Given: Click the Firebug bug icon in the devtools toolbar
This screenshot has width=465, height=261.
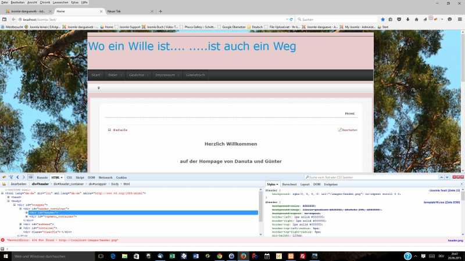Looking at the screenshot, I should pyautogui.click(x=4, y=177).
